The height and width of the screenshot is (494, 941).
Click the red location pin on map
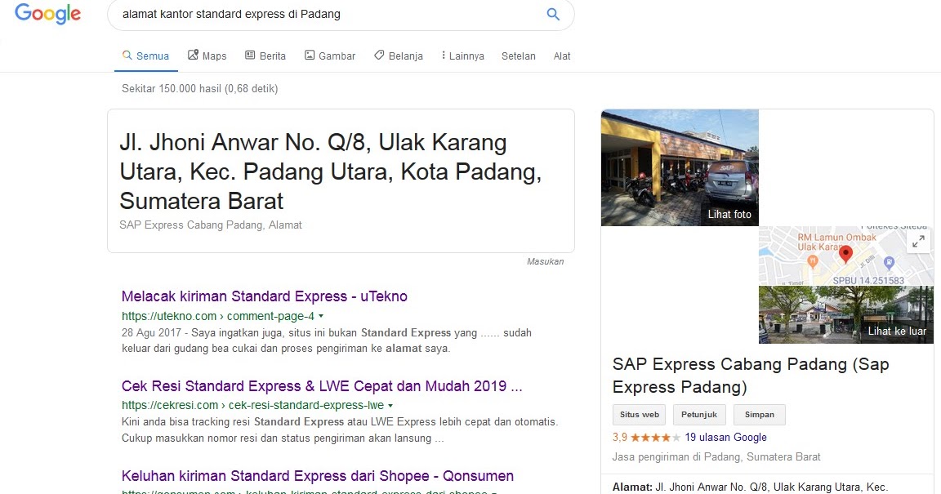(x=845, y=255)
